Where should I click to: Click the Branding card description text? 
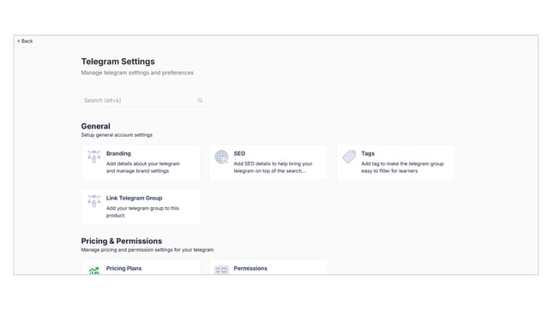click(143, 168)
